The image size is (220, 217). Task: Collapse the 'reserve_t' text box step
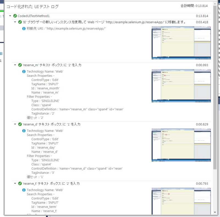[15, 183]
